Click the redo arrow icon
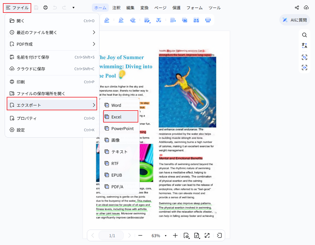 click(x=64, y=8)
